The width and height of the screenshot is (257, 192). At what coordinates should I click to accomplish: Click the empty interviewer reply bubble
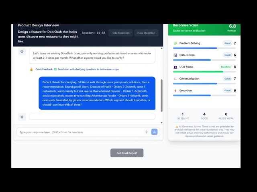[92, 116]
